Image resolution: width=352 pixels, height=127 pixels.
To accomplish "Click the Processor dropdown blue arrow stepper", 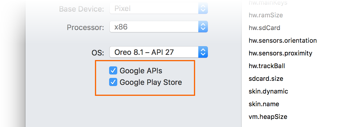I will click(x=203, y=27).
